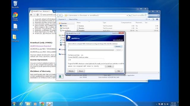190x106 pixels.
Task: Open the V23Interfac... document file on desktop
Action: [x=15, y=27]
